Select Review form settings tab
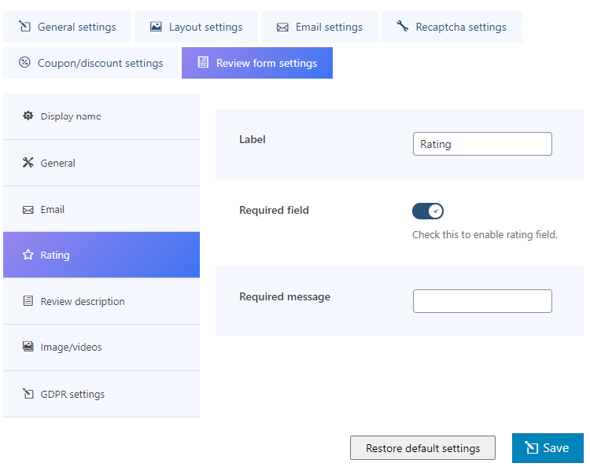 click(257, 63)
